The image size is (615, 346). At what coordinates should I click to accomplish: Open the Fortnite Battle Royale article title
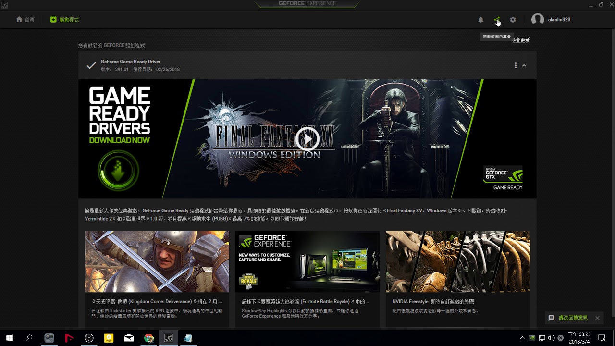305,302
